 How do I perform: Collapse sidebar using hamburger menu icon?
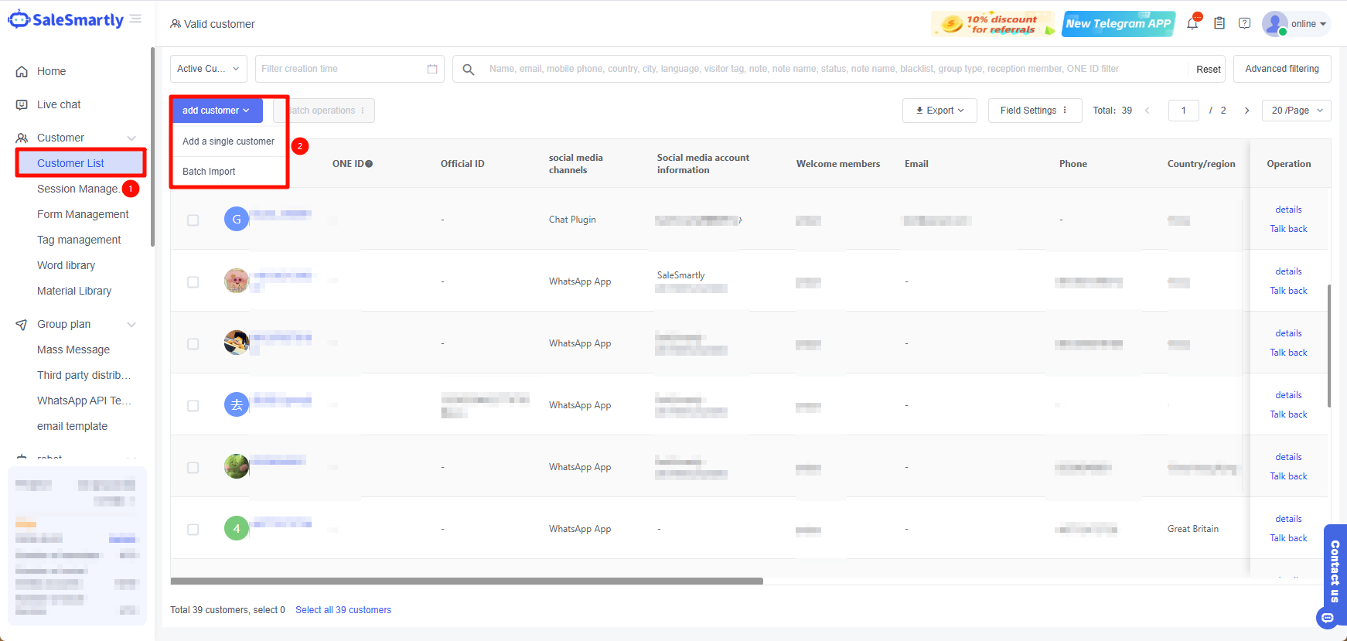(135, 19)
